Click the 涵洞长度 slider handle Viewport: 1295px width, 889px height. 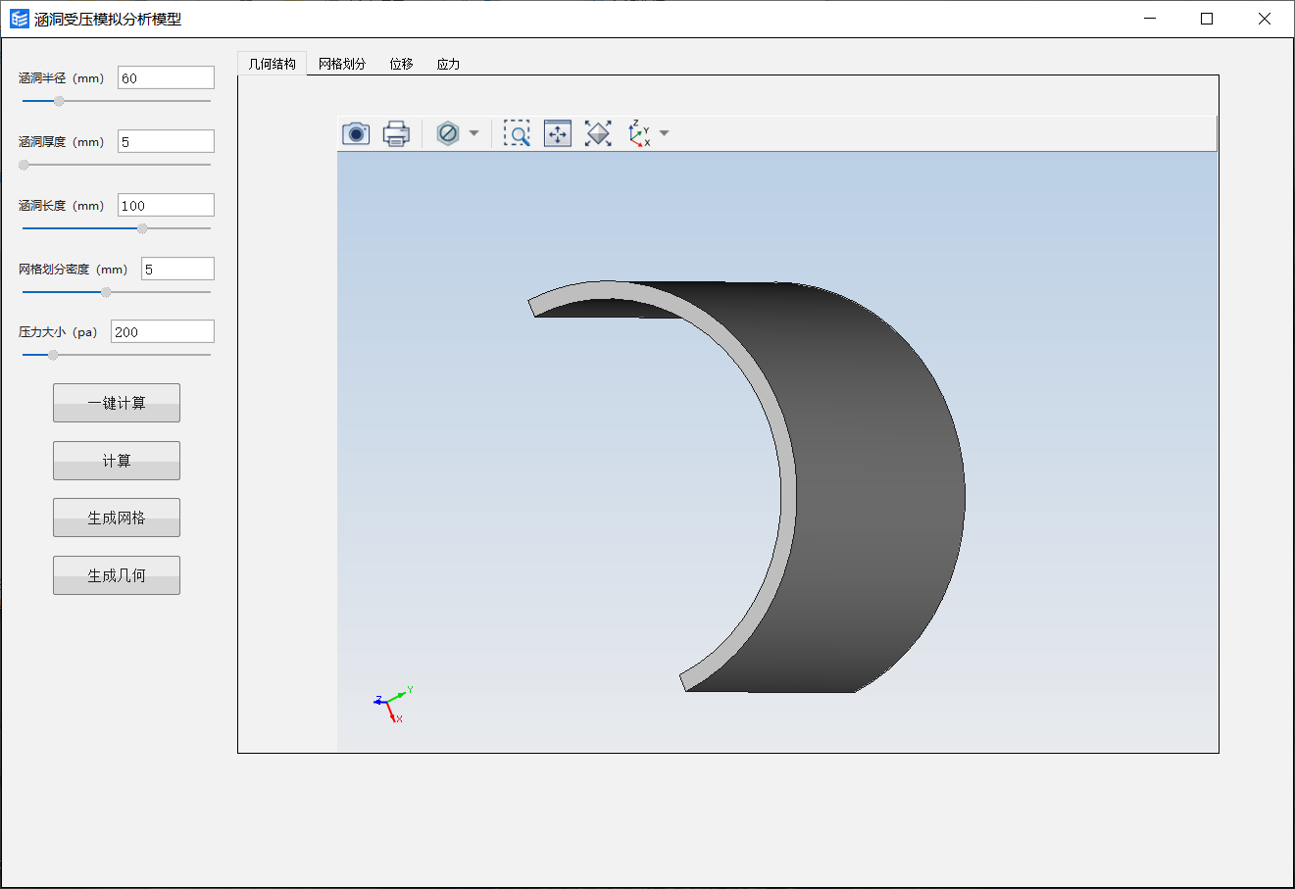click(142, 228)
